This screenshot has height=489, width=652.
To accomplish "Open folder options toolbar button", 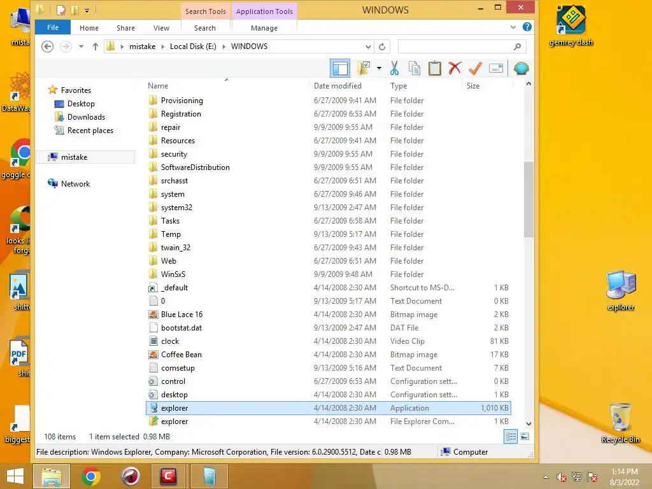I will (364, 68).
